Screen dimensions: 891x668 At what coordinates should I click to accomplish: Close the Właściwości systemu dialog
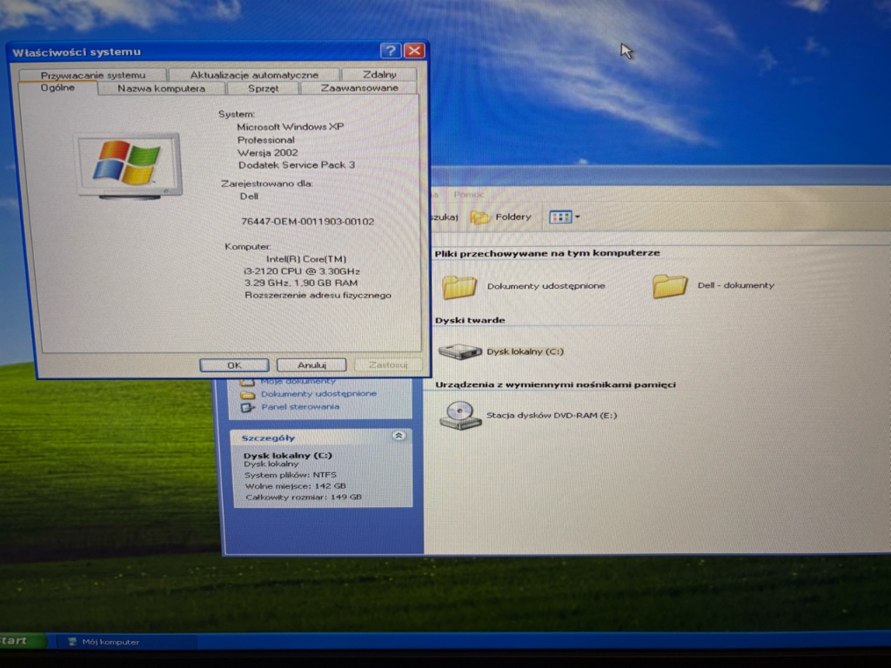[415, 50]
